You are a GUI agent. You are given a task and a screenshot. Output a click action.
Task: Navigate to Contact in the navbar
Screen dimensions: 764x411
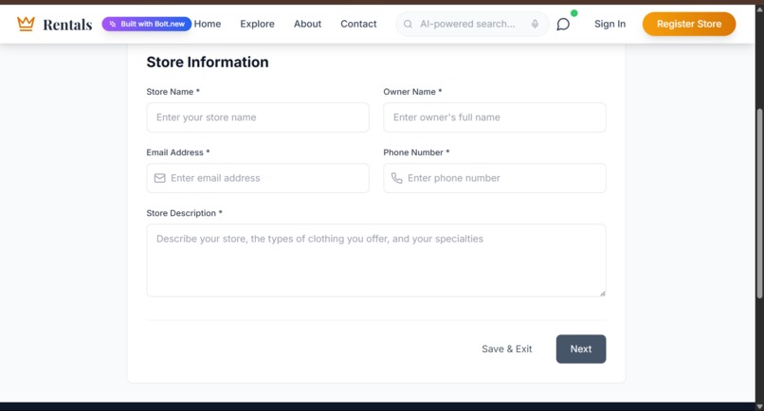click(x=358, y=24)
